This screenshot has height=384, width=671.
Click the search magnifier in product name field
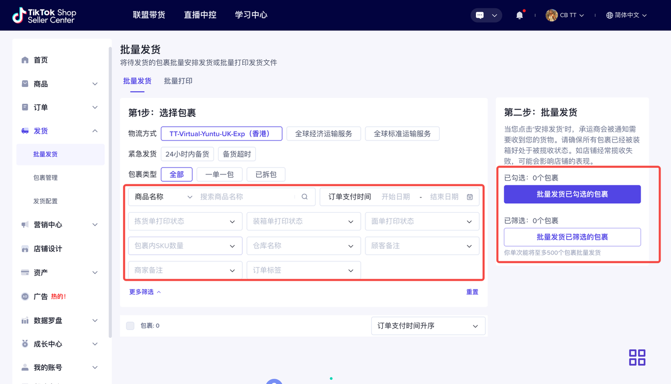coord(305,197)
